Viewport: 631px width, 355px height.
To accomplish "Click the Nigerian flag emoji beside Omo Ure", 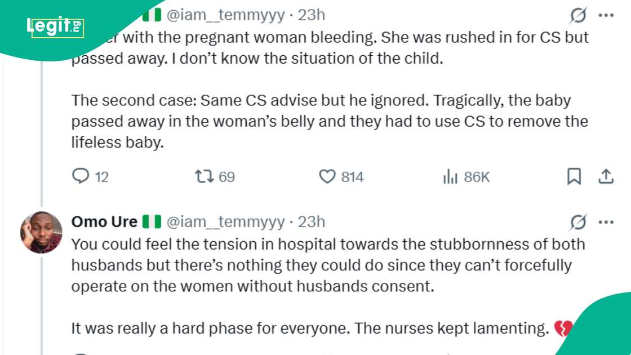I will 152,221.
